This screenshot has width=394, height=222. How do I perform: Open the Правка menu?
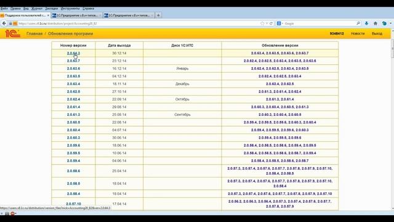click(x=15, y=9)
